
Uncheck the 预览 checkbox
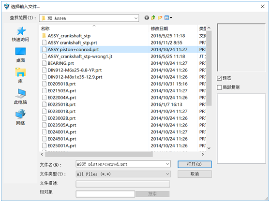219,78
